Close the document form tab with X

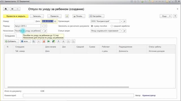point(177,9)
